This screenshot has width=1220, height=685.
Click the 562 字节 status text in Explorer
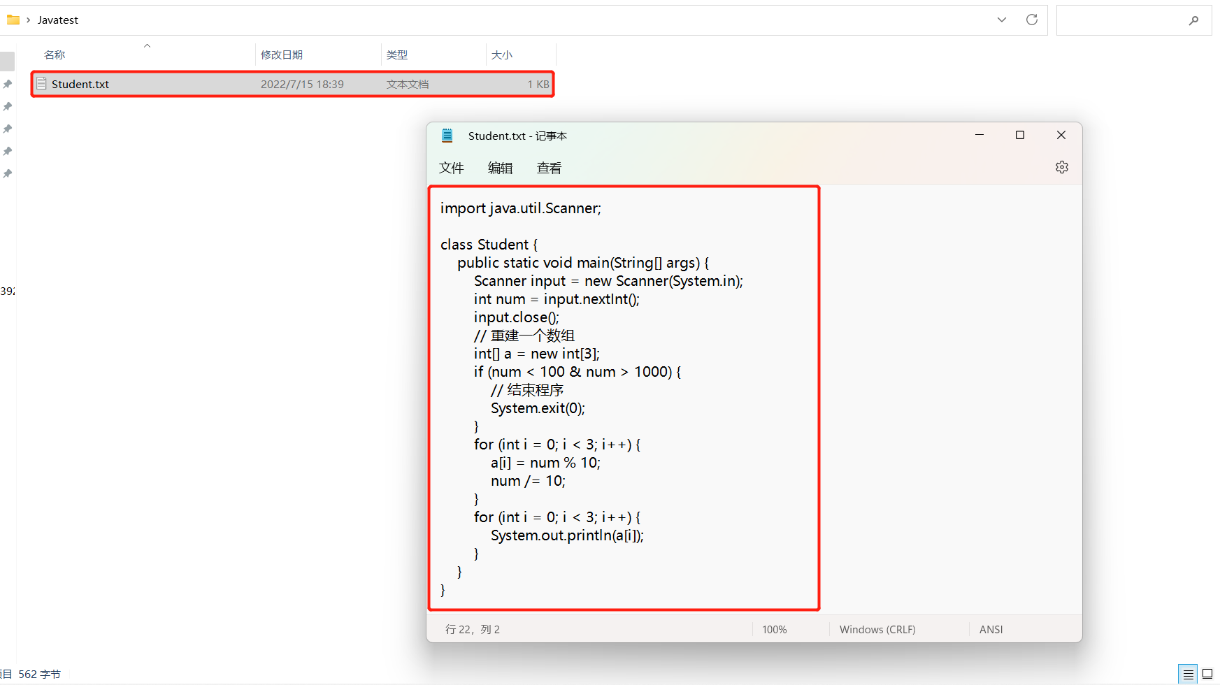39,675
